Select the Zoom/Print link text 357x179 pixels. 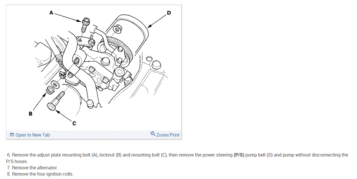click(168, 135)
